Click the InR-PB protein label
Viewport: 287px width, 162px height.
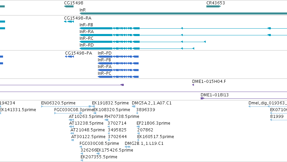[104, 60]
